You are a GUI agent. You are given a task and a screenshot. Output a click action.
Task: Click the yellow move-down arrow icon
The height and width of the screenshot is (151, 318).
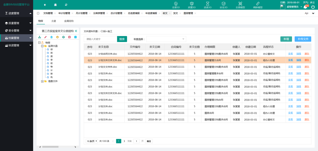coord(57,37)
